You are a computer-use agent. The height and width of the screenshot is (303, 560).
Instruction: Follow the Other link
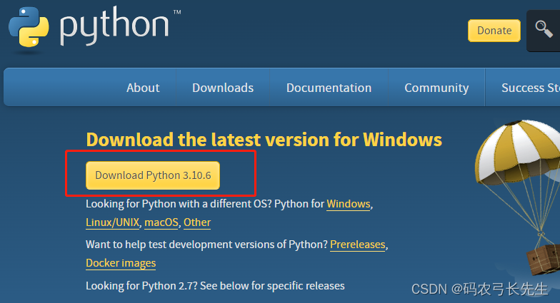197,222
